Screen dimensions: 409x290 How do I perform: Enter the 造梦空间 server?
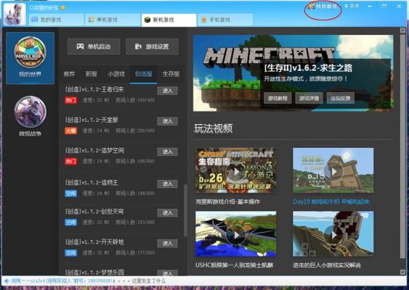pyautogui.click(x=168, y=152)
